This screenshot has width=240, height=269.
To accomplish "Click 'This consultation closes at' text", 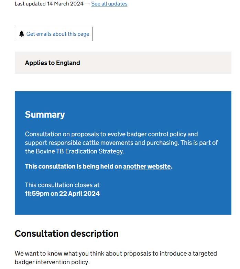I will [62, 185].
